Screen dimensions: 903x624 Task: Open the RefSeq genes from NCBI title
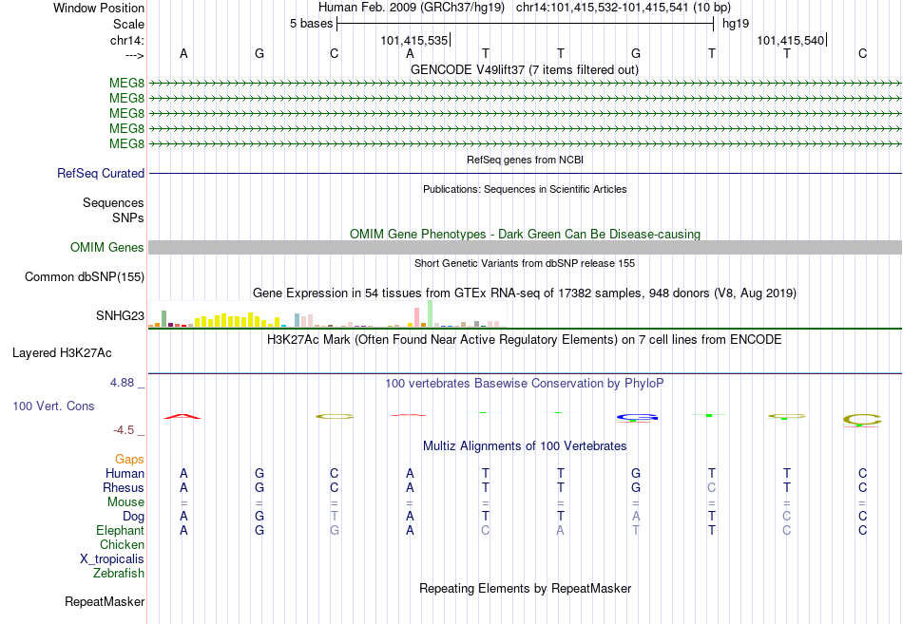tap(525, 160)
